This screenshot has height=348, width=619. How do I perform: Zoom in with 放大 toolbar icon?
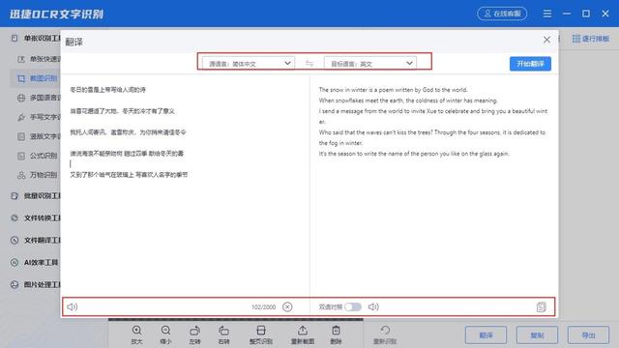click(136, 335)
